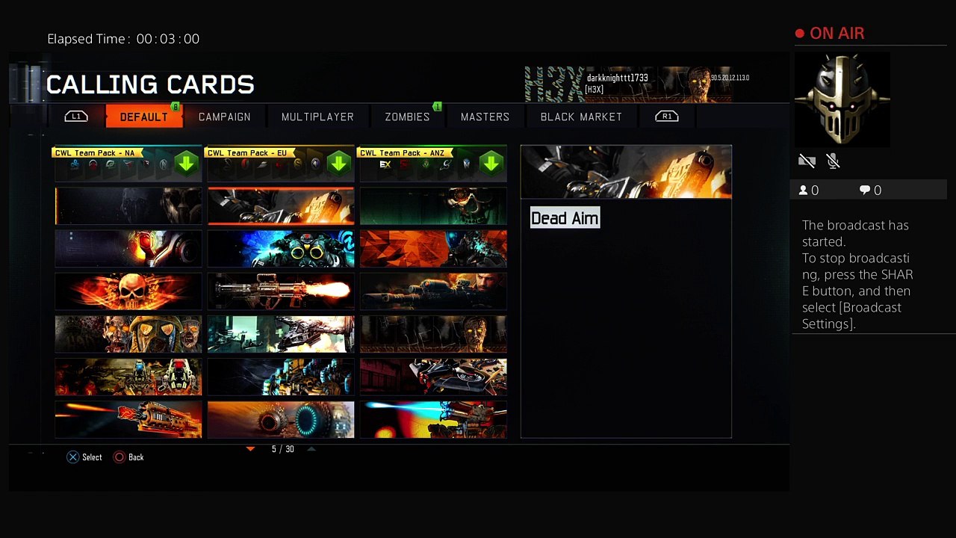Click the Cross button Select prompt
The width and height of the screenshot is (956, 538).
click(84, 457)
